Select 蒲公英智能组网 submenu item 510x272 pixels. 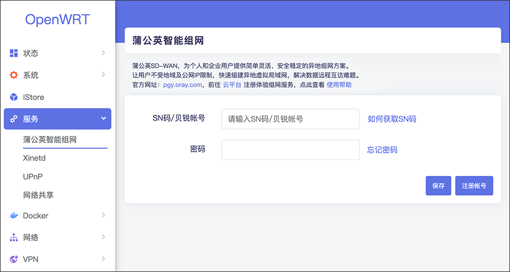tap(50, 140)
